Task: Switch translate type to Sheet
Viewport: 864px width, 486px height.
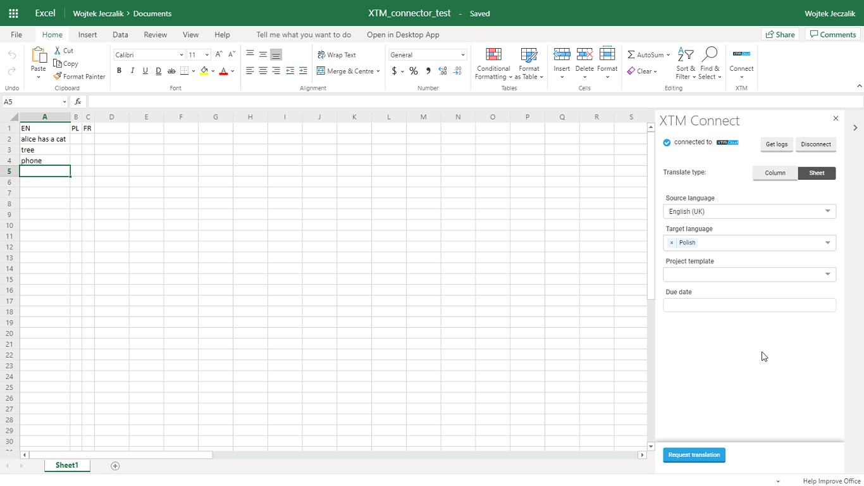Action: pyautogui.click(x=817, y=173)
